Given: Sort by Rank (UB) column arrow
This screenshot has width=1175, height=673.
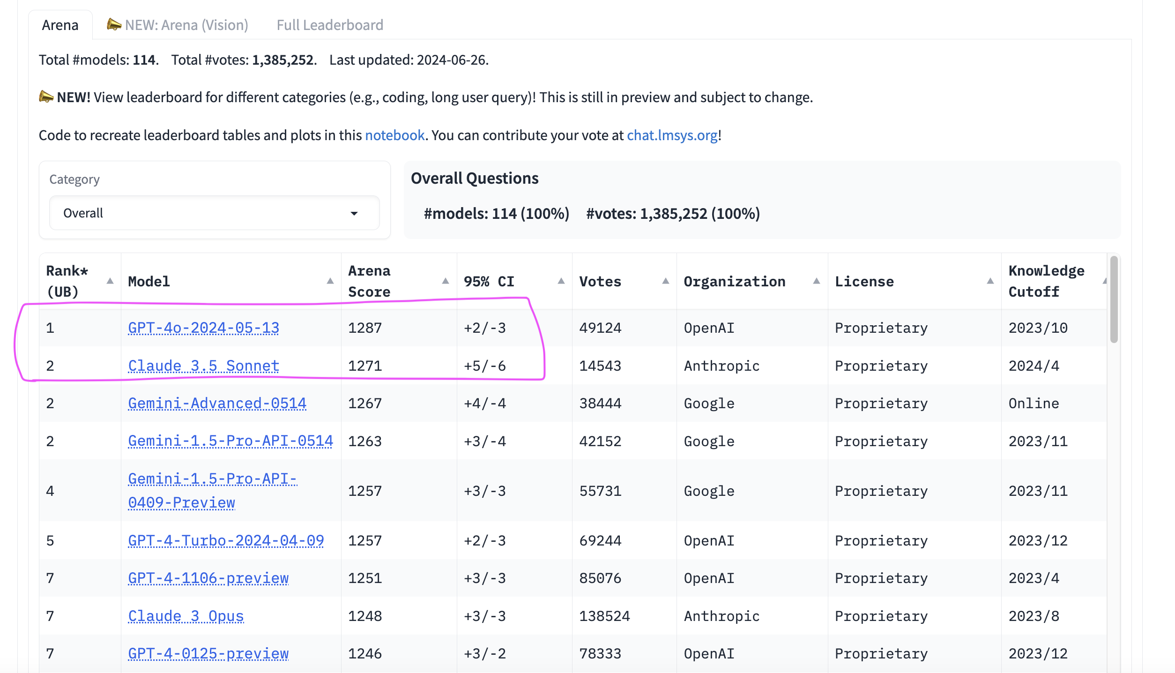Looking at the screenshot, I should click(110, 281).
